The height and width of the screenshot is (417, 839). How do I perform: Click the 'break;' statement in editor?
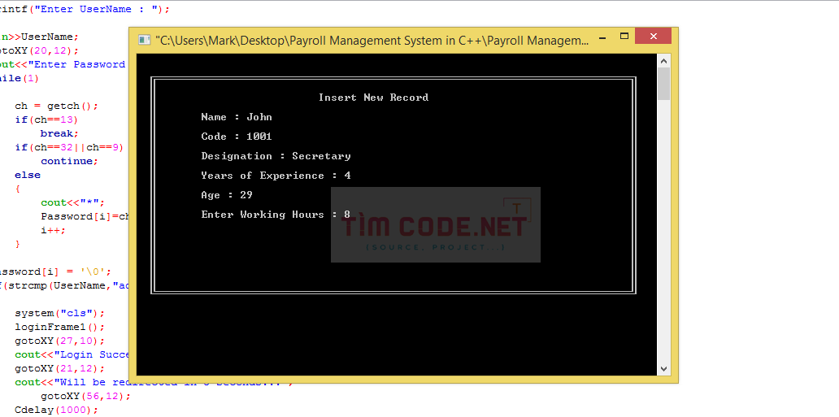click(59, 133)
